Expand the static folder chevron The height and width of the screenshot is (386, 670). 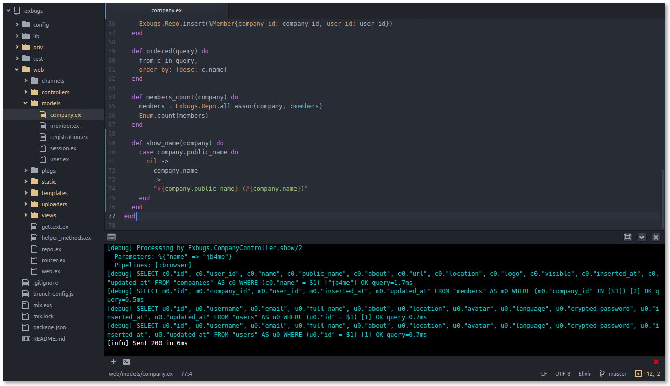(x=25, y=181)
